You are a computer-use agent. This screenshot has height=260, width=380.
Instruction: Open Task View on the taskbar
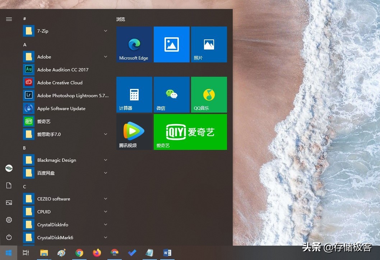click(x=26, y=253)
